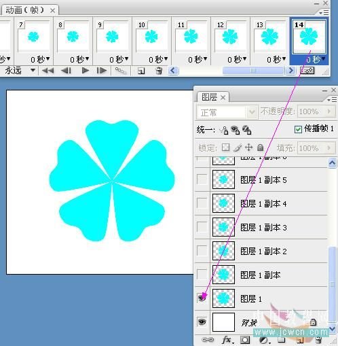Play the frame animation
Screen dimensions: 338x346
coord(86,71)
